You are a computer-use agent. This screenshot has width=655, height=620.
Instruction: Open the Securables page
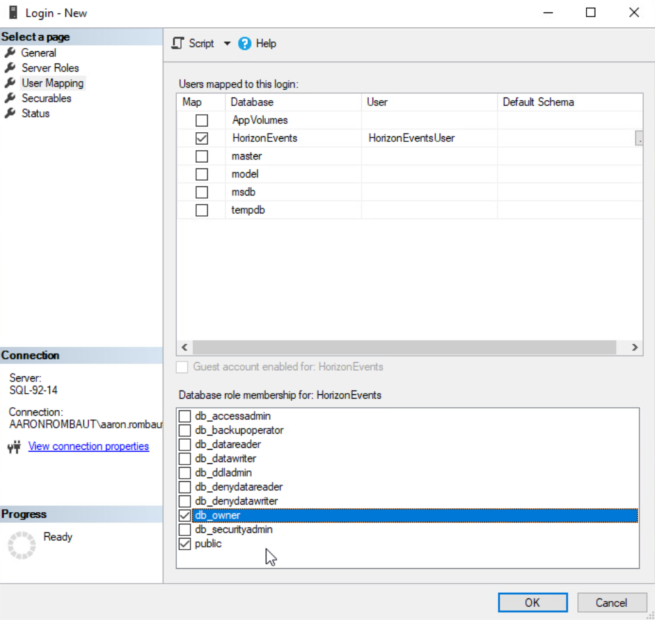(46, 98)
